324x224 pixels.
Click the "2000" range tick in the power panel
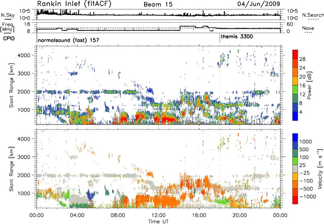pos(23,91)
